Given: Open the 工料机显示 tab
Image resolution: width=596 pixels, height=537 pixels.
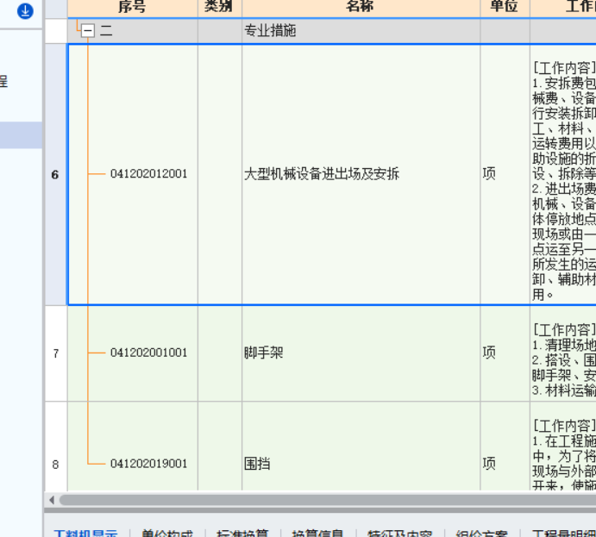Looking at the screenshot, I should tap(86, 533).
